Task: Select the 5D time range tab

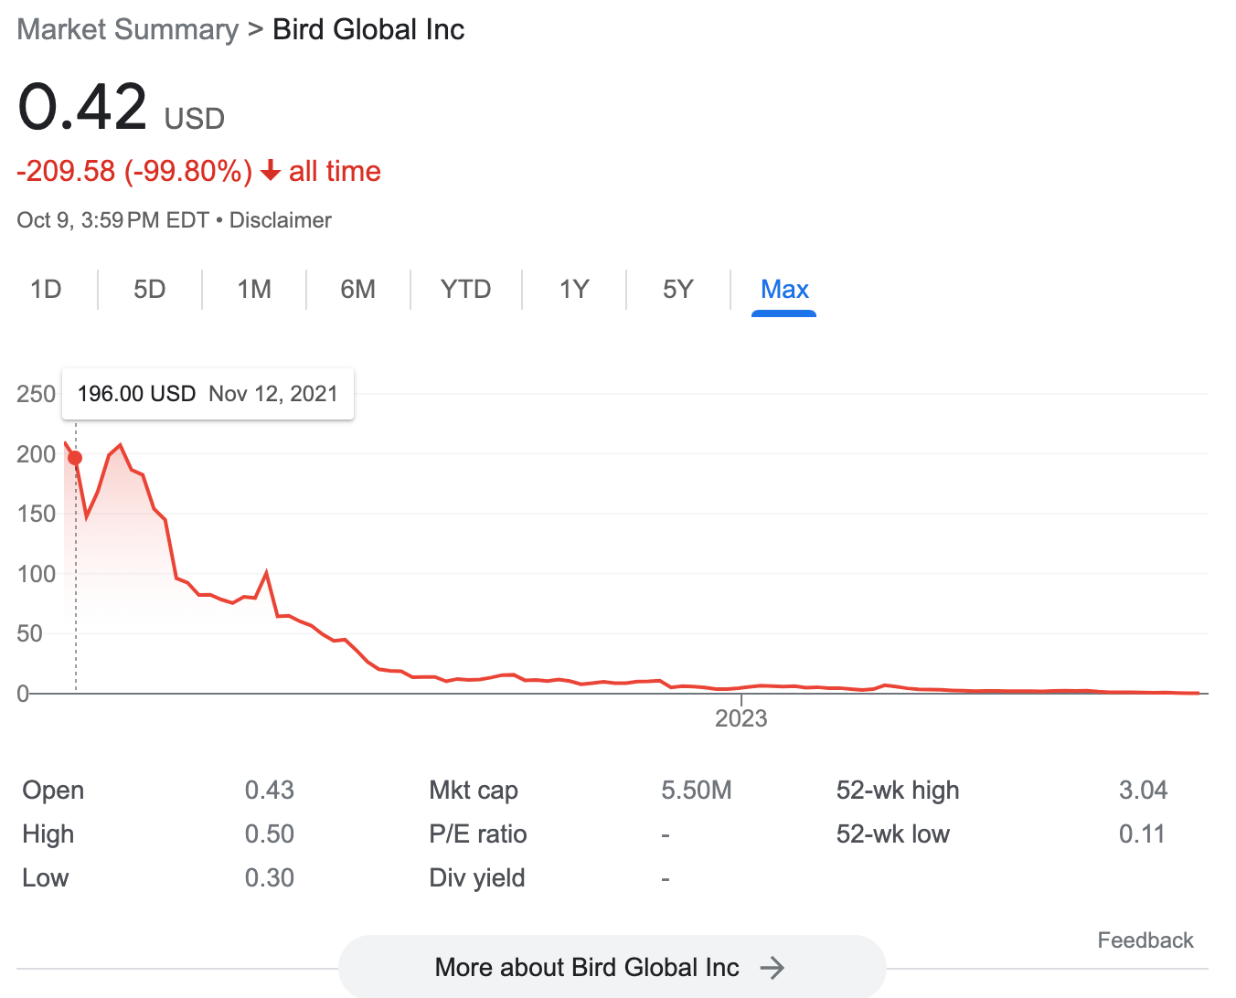Action: point(150,290)
